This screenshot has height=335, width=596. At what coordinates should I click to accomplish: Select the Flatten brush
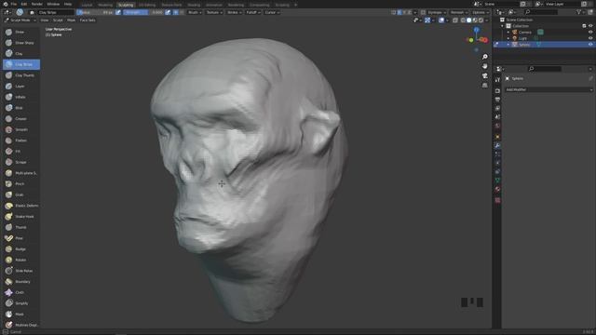coord(20,141)
